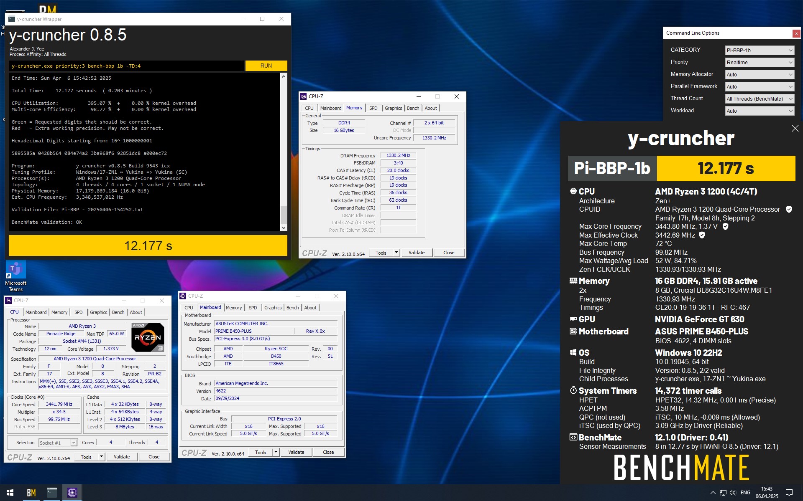
Task: Close the Command Line Options panel
Action: click(796, 33)
